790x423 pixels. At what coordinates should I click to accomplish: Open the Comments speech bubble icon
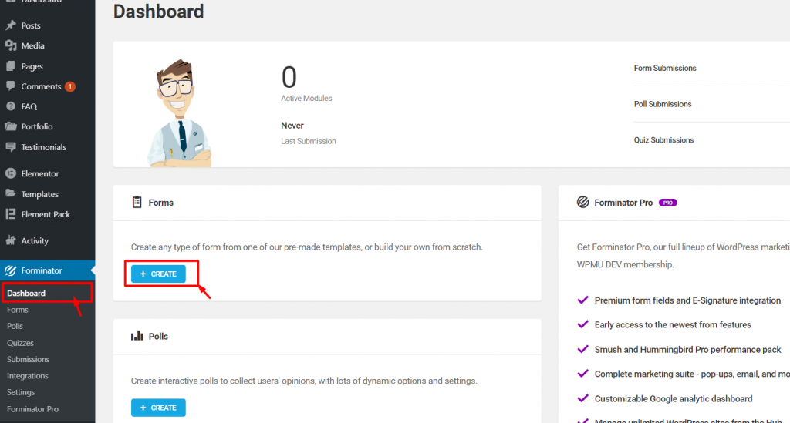click(x=11, y=86)
